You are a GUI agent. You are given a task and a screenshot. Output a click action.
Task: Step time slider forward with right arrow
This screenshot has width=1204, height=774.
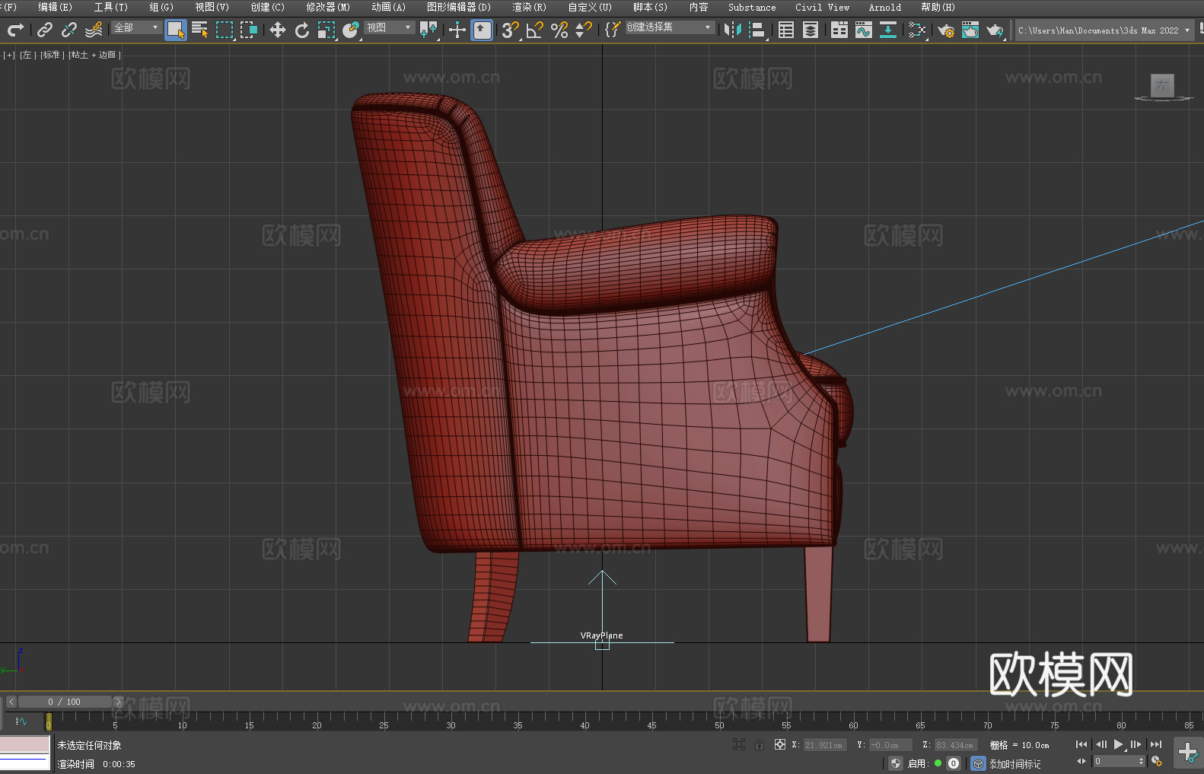click(x=118, y=702)
